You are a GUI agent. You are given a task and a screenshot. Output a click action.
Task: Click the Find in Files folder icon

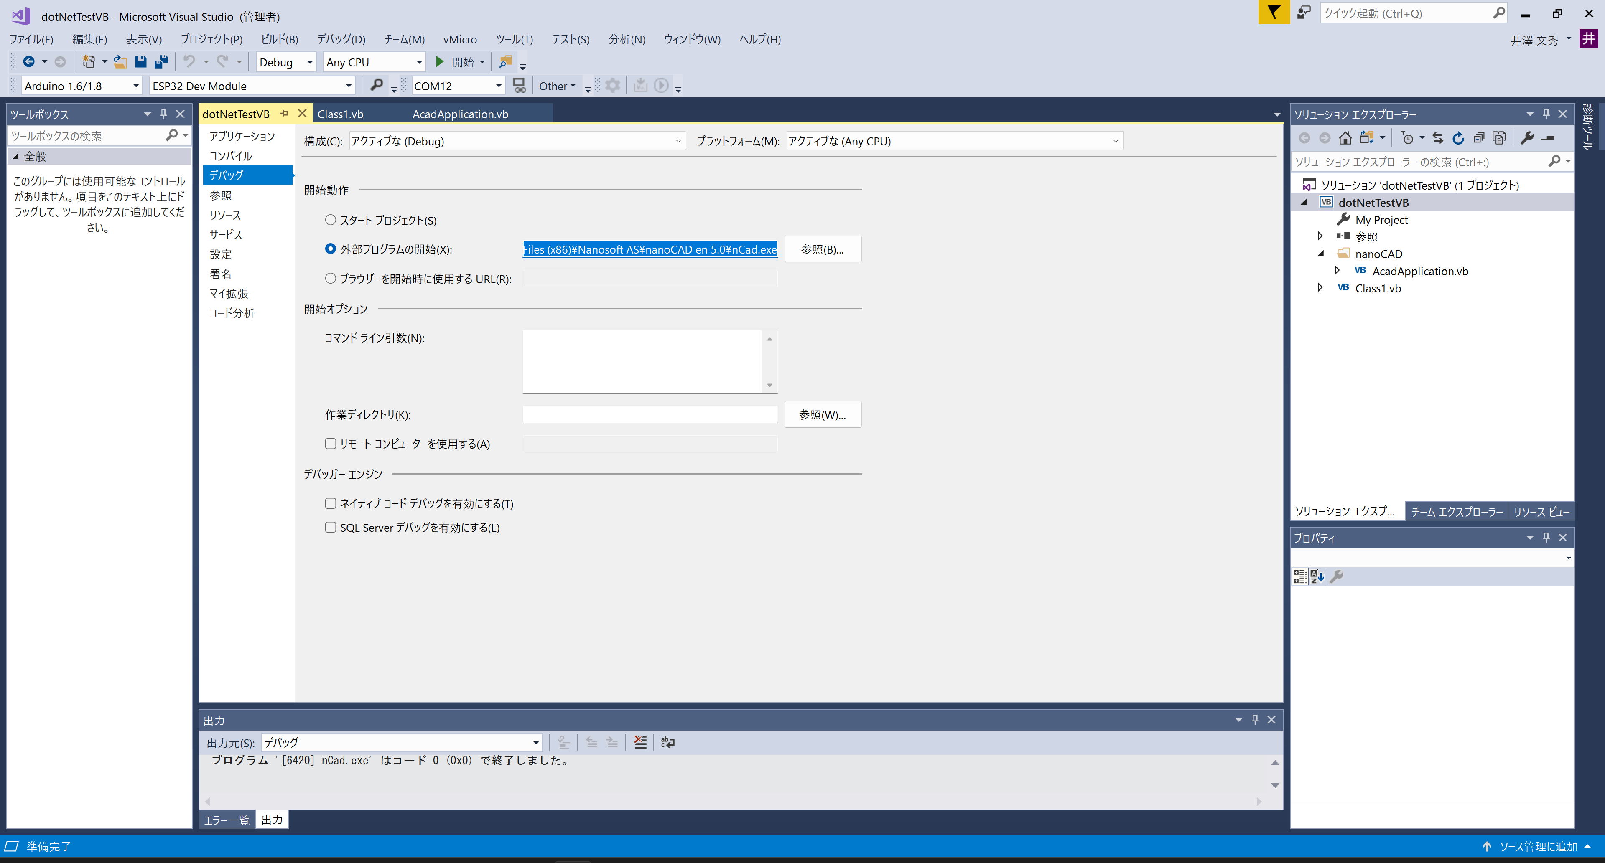pos(506,62)
